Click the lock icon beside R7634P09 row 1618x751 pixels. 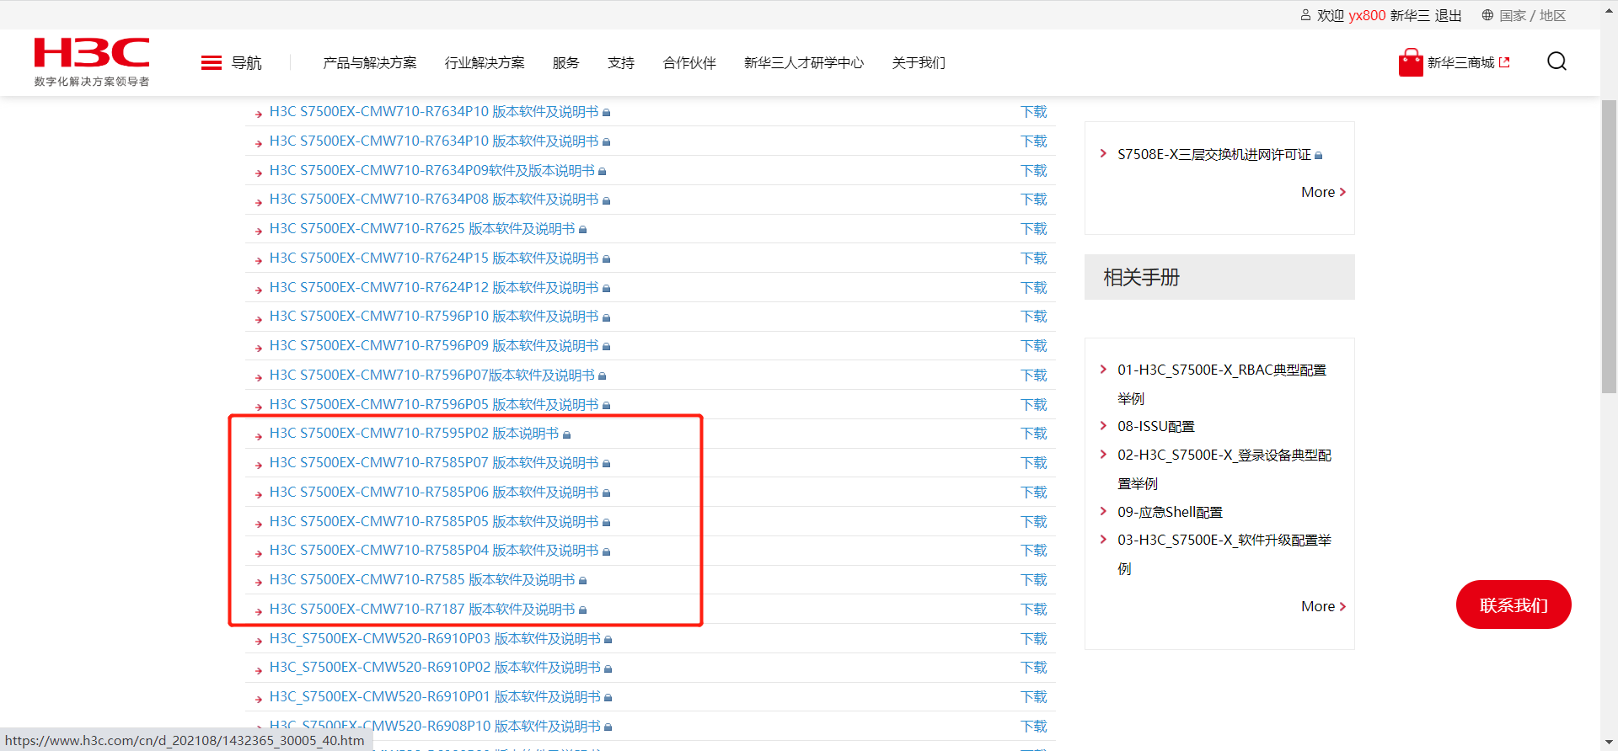tap(603, 172)
